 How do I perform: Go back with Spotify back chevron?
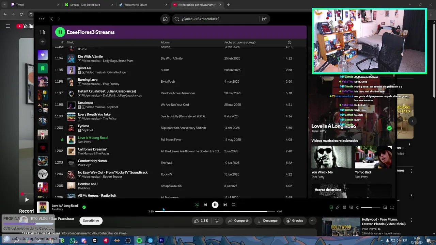[x=51, y=19]
